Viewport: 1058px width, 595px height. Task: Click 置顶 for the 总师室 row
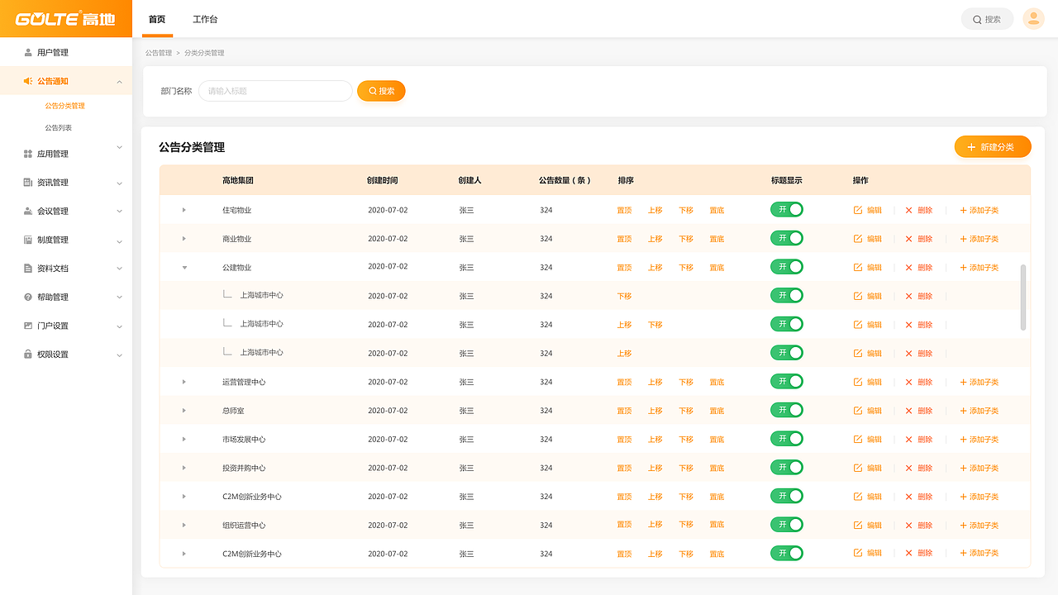click(624, 411)
